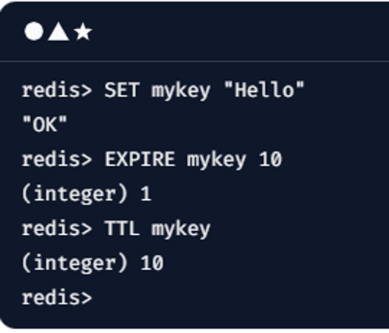Viewport: 389px width, 333px height.
Task: Click mykey in the TTL command
Action: click(181, 230)
